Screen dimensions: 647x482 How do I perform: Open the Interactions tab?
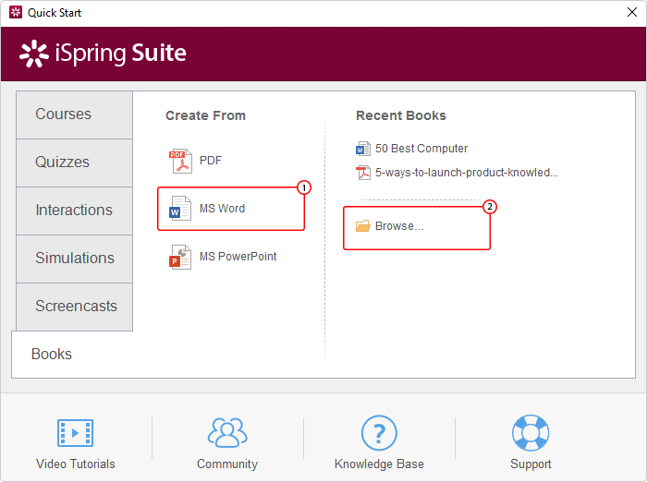tap(74, 211)
